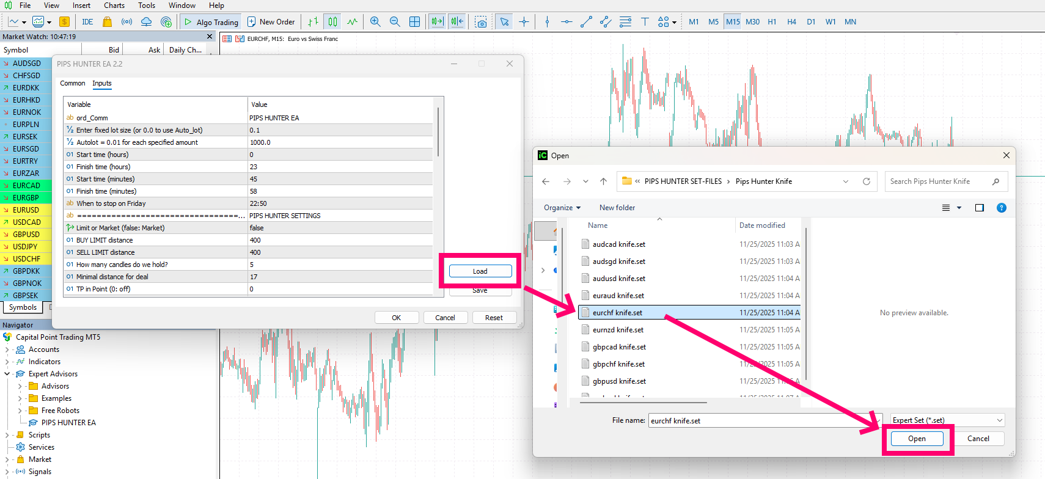Select D1 timeframe

[x=811, y=22]
